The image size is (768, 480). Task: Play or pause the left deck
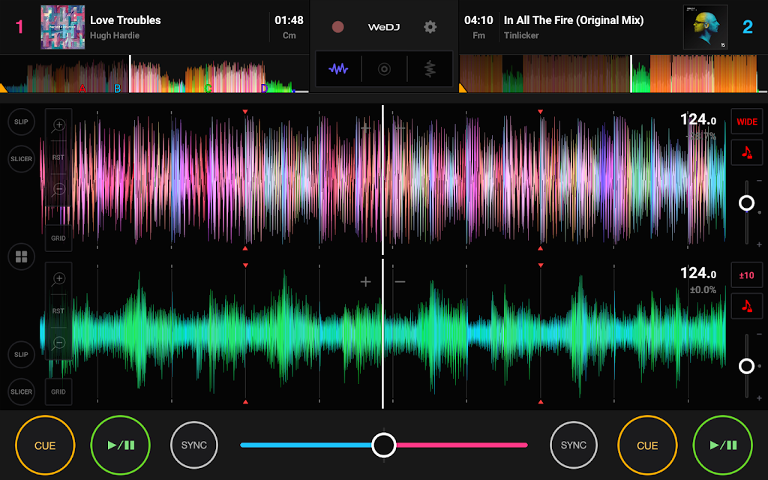coord(121,445)
